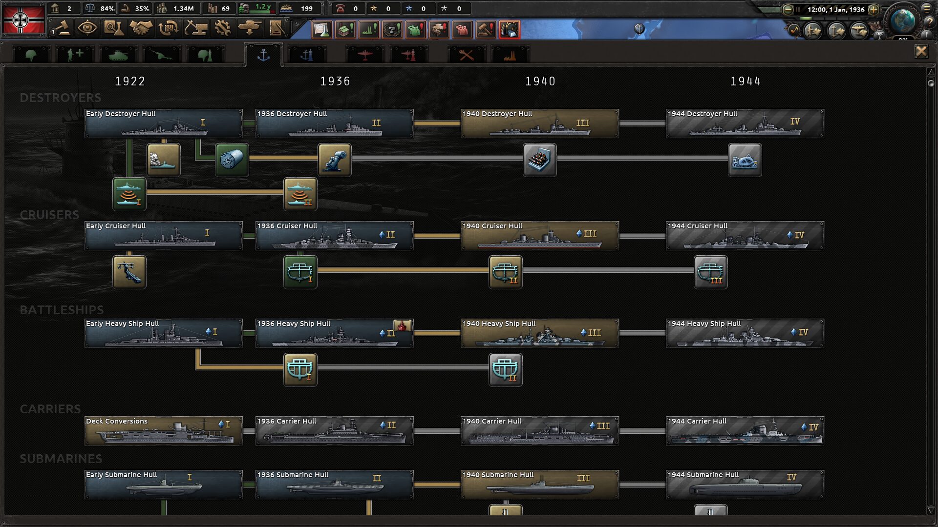Click the globe world tension icon
The width and height of the screenshot is (938, 527).
pyautogui.click(x=903, y=20)
